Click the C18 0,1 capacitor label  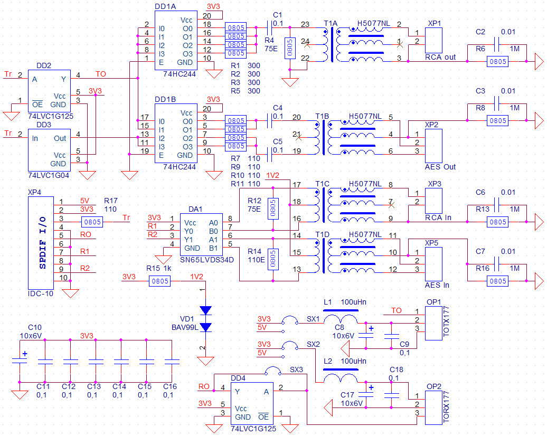[x=396, y=374]
